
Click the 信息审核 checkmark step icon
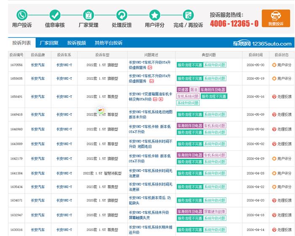pos(55,15)
